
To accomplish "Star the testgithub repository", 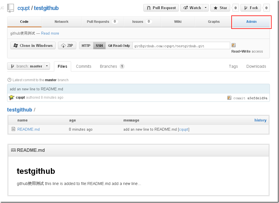I will tap(220, 8).
